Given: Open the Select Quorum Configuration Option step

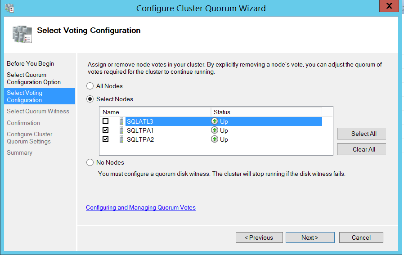Looking at the screenshot, I should coord(34,78).
